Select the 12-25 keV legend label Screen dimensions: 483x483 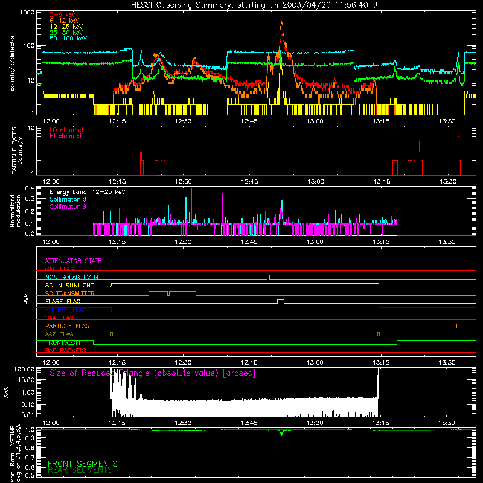(66, 27)
